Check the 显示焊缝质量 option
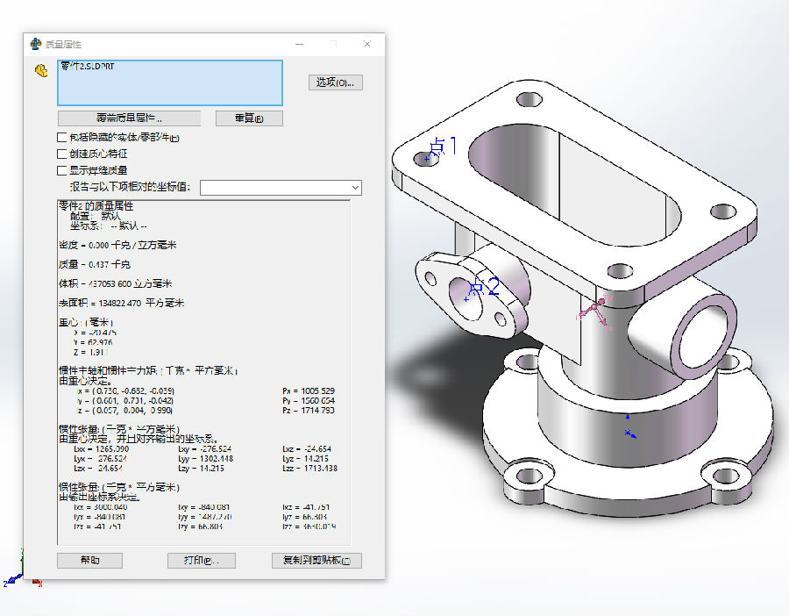Viewport: 789px width, 616px height. [x=62, y=170]
